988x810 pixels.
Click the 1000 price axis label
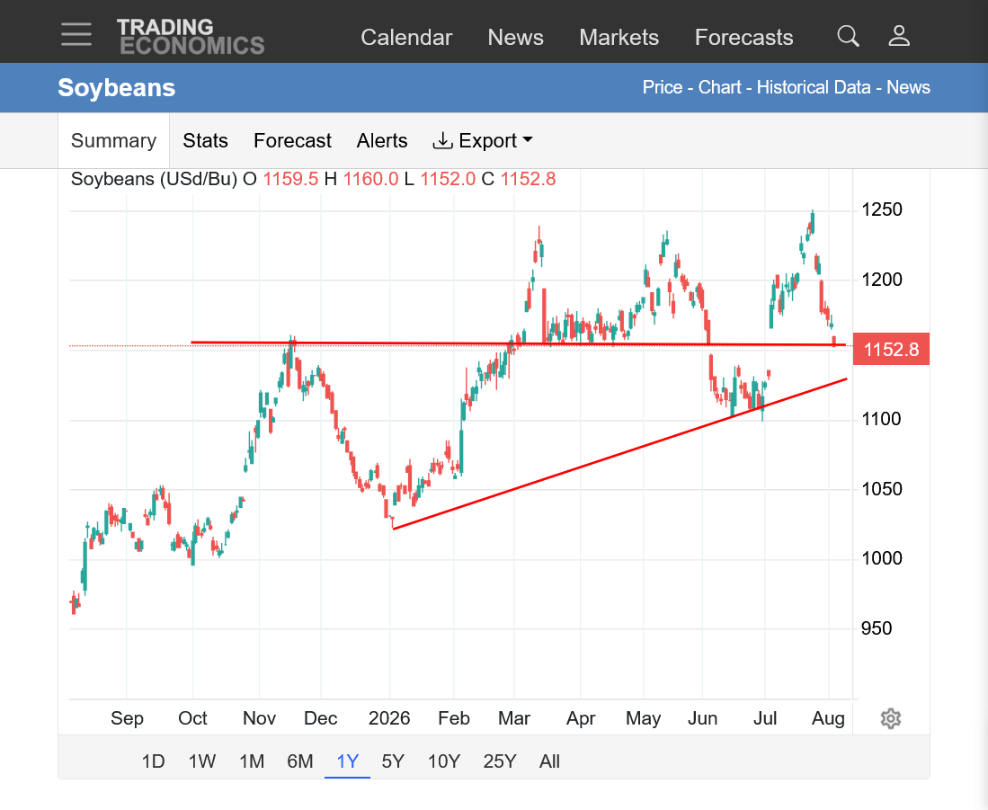[x=882, y=558]
